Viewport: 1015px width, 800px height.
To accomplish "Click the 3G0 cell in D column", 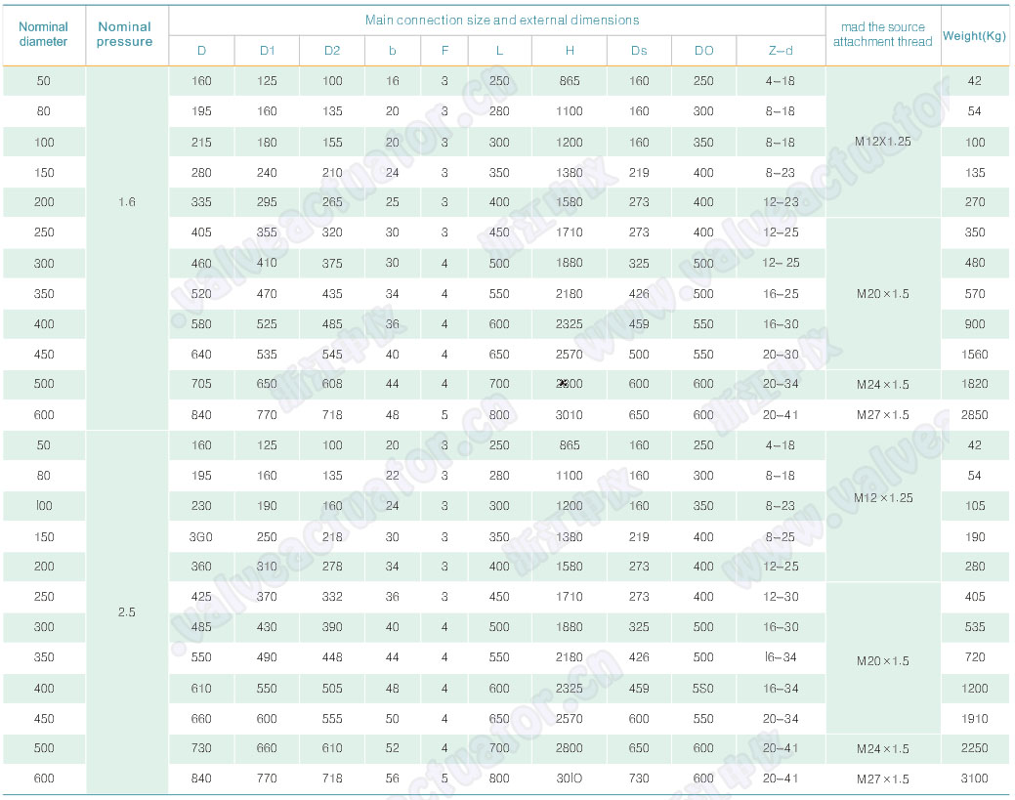I will click(x=201, y=537).
